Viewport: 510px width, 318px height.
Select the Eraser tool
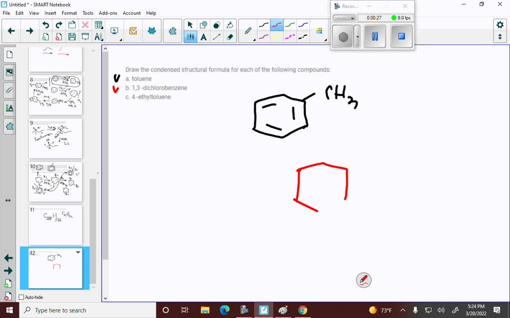click(x=231, y=37)
